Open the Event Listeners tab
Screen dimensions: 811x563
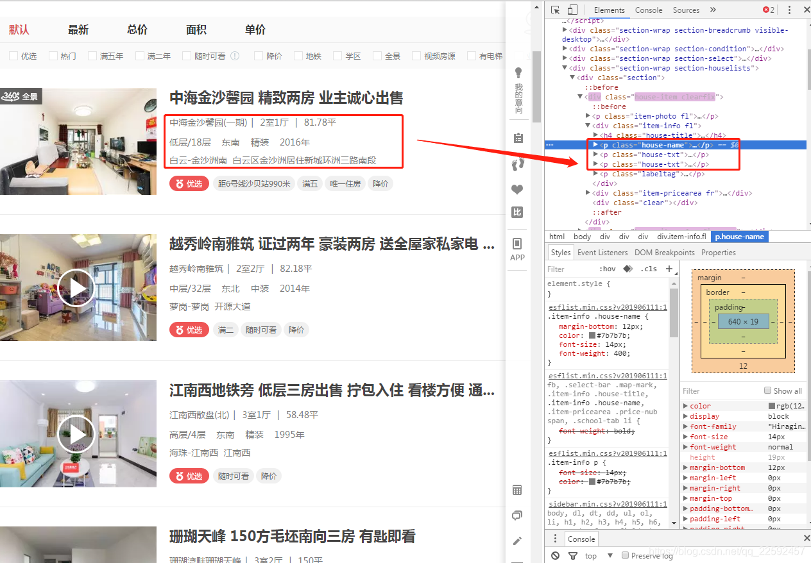(x=602, y=253)
